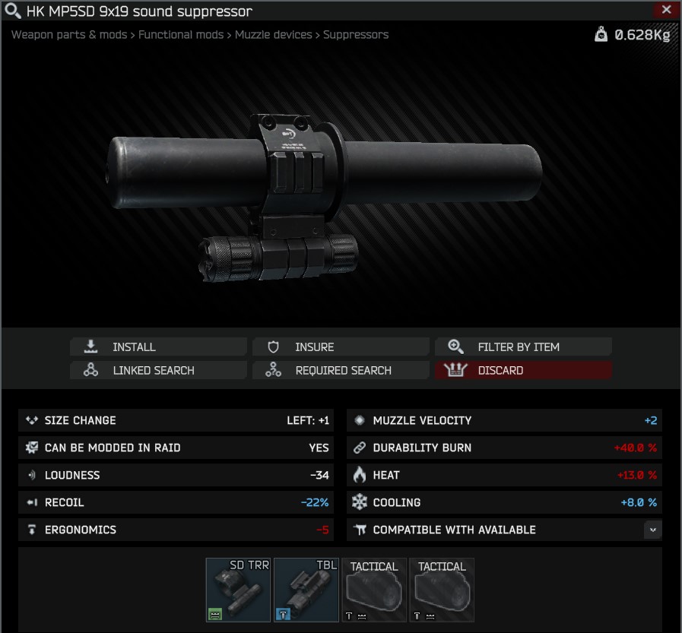
Task: Open Muzzle devices breadcrumb
Action: tap(274, 35)
